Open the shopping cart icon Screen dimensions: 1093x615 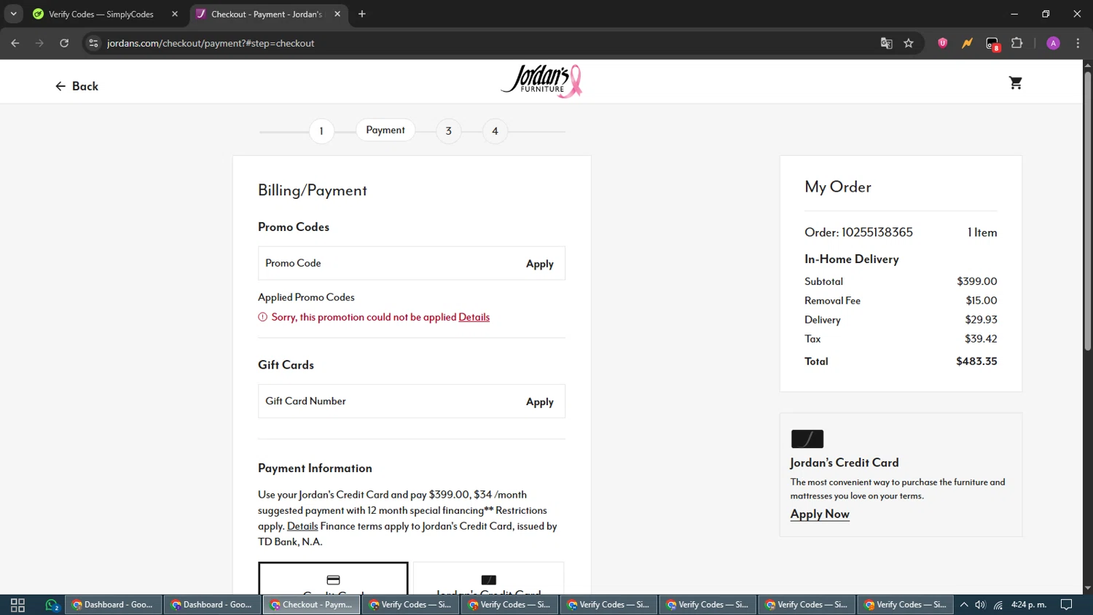click(x=1015, y=83)
